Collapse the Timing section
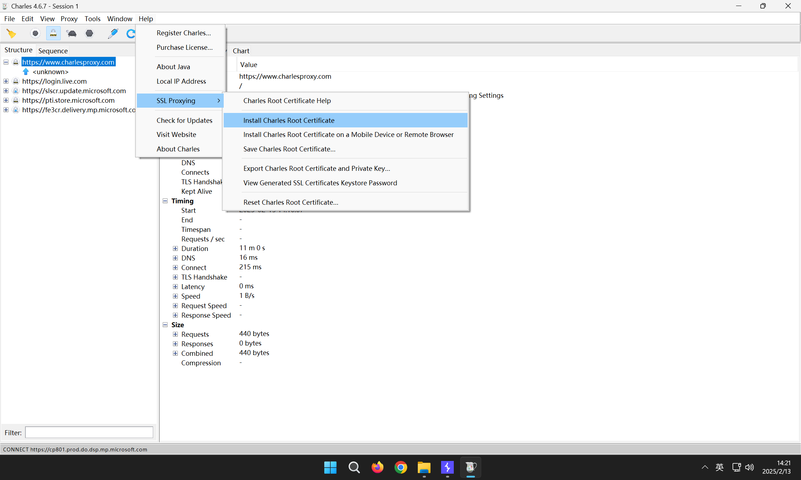801x480 pixels. [x=165, y=201]
